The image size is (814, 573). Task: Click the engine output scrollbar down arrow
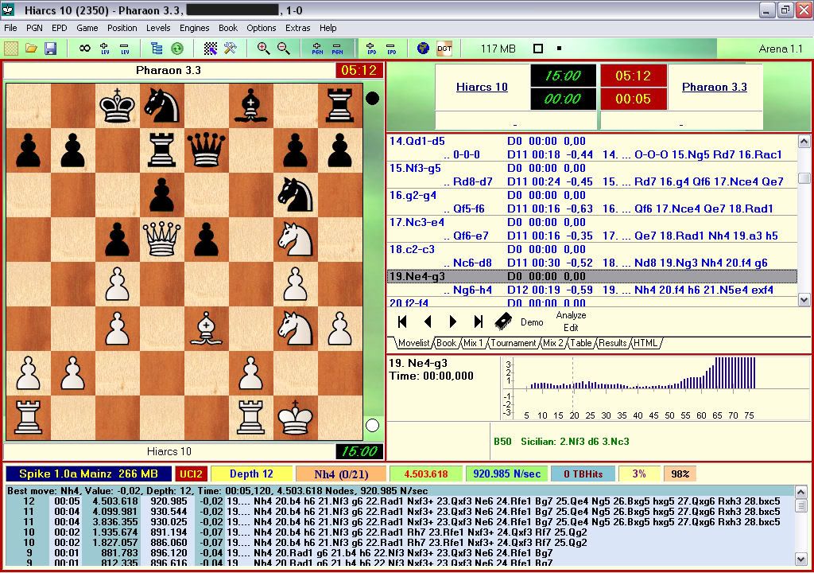point(801,559)
